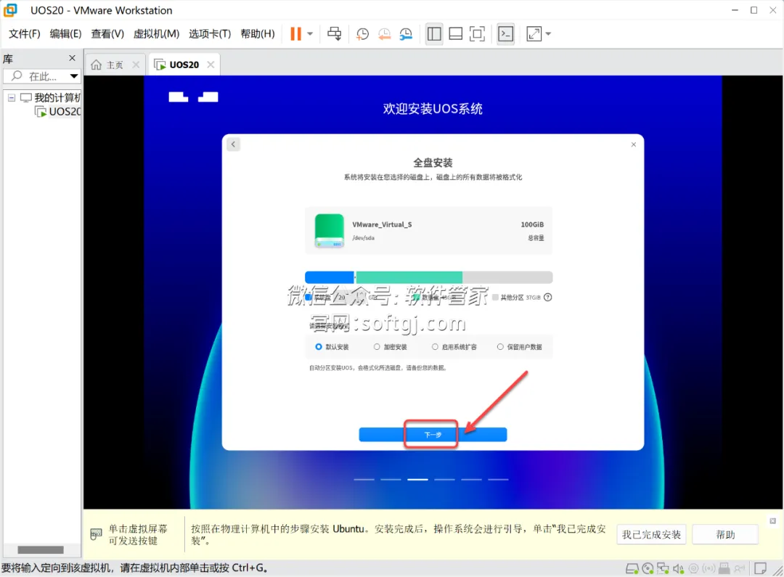
Task: Click the 欢迎安装UOS系统 heading text
Action: (433, 108)
